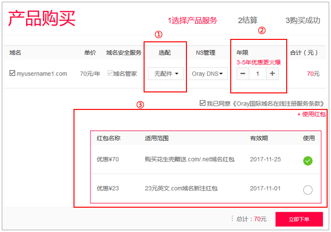The image size is (331, 232).
Task: Click the 立即下单 order button
Action: (x=299, y=219)
